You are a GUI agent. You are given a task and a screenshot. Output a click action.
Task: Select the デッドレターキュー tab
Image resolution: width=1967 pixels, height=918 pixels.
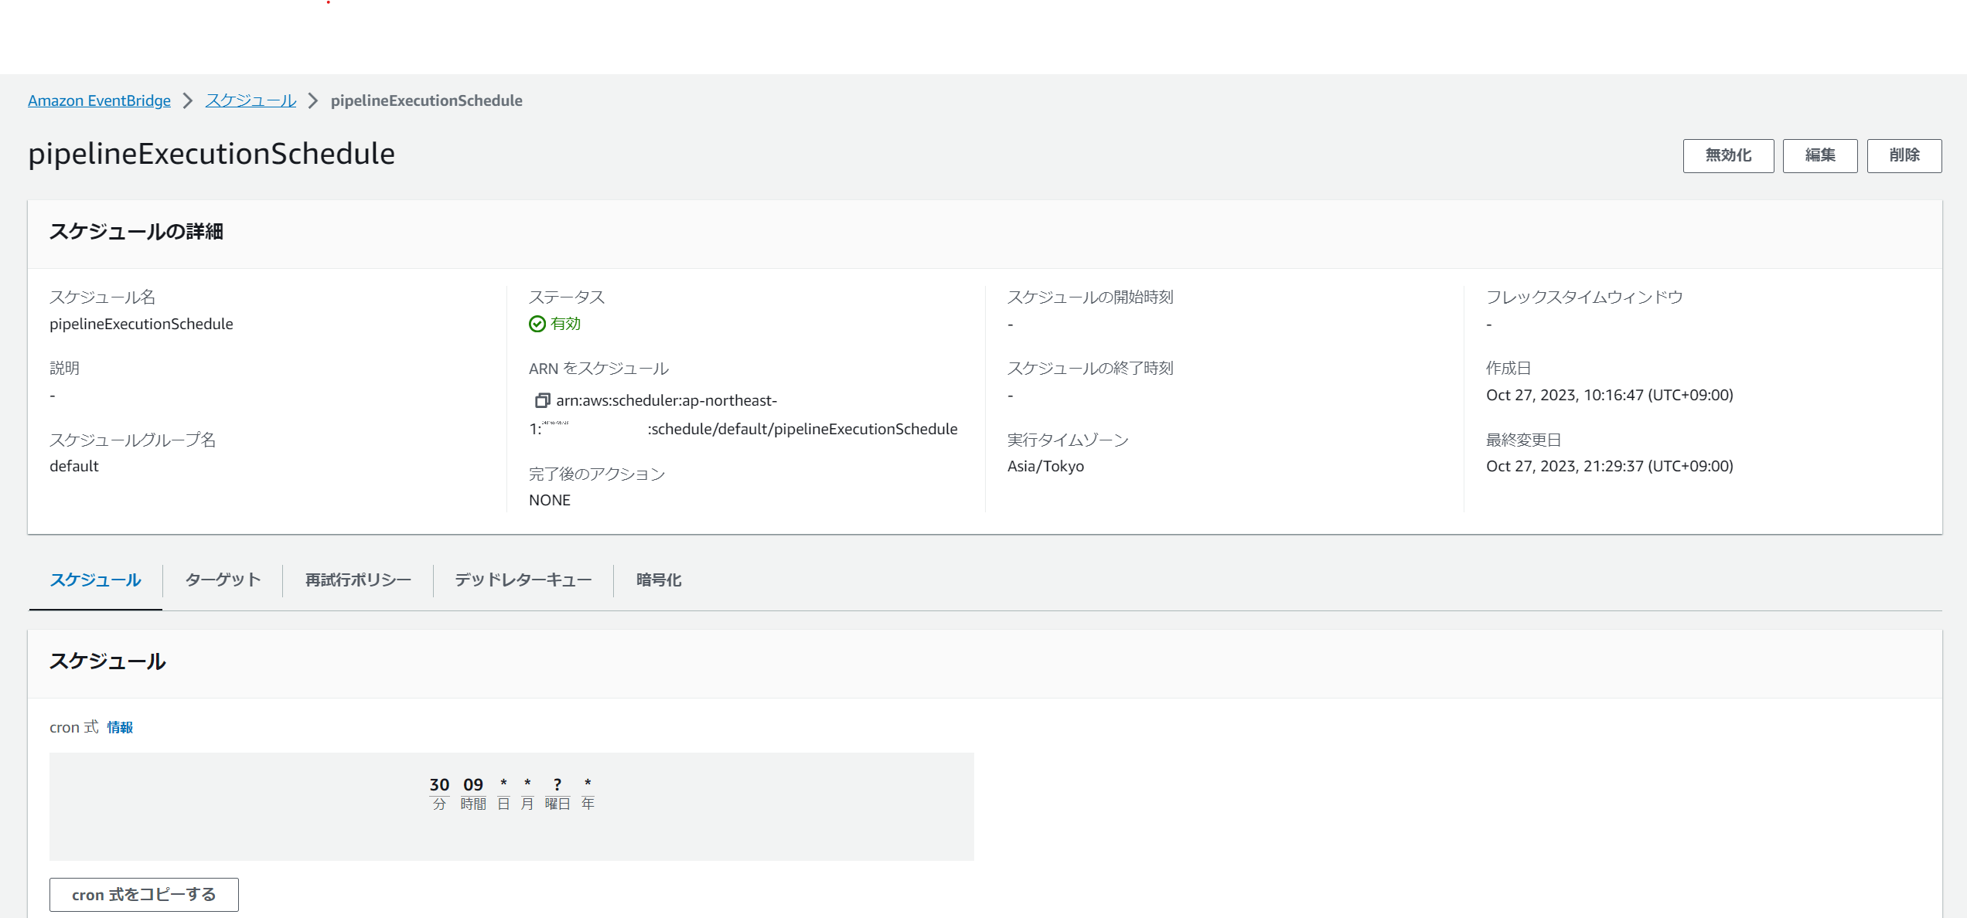(523, 580)
